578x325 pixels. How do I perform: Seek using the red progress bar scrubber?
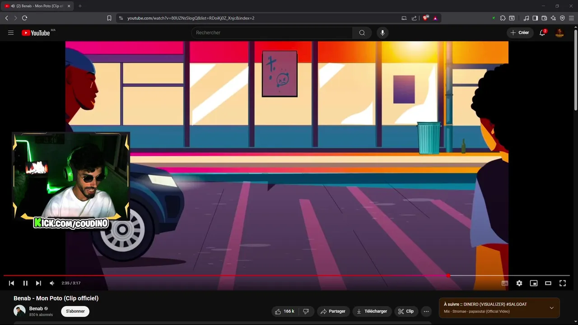448,275
